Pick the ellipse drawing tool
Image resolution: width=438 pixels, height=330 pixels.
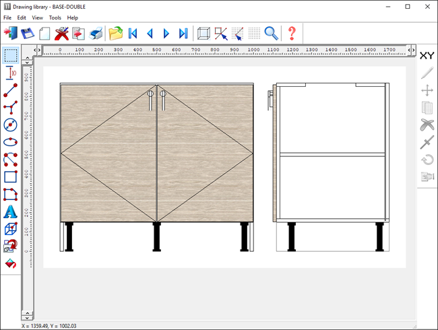click(11, 142)
